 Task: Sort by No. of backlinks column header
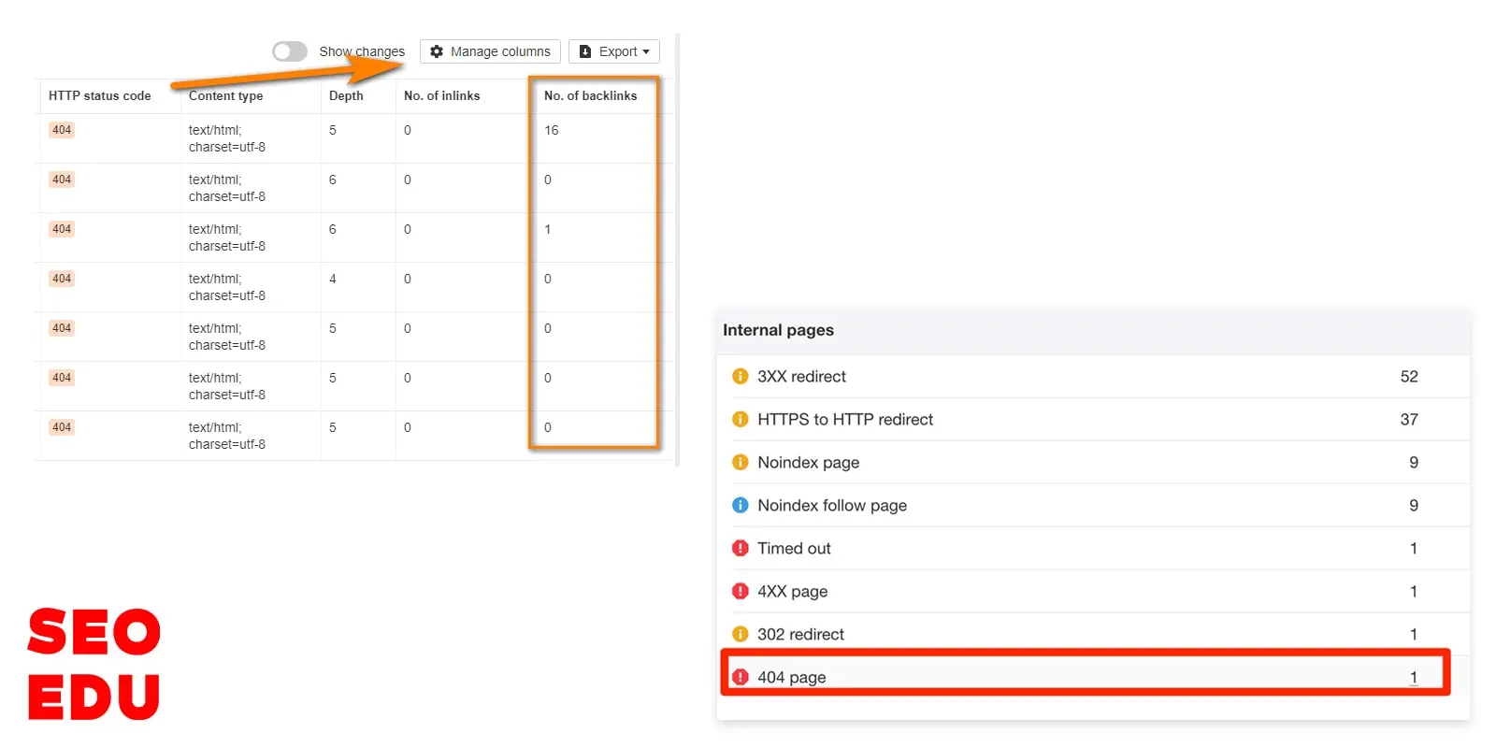tap(590, 95)
